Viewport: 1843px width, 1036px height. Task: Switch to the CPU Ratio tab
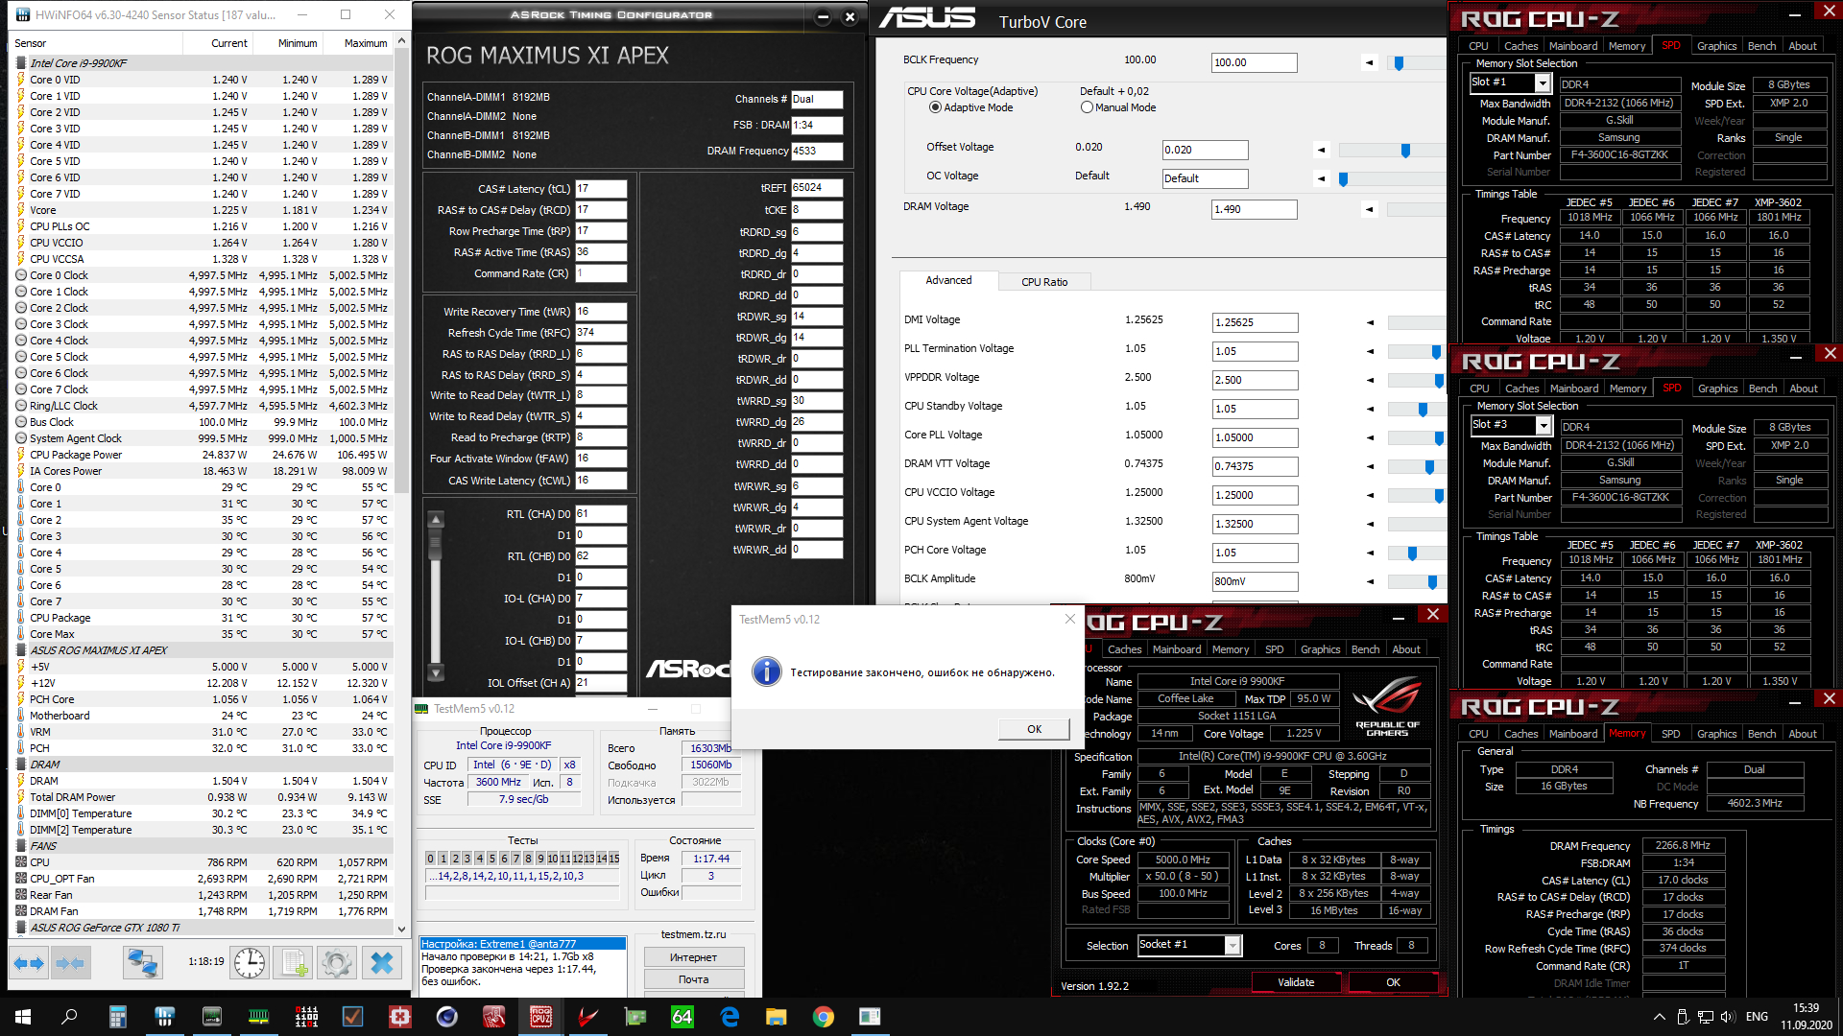(x=1043, y=282)
